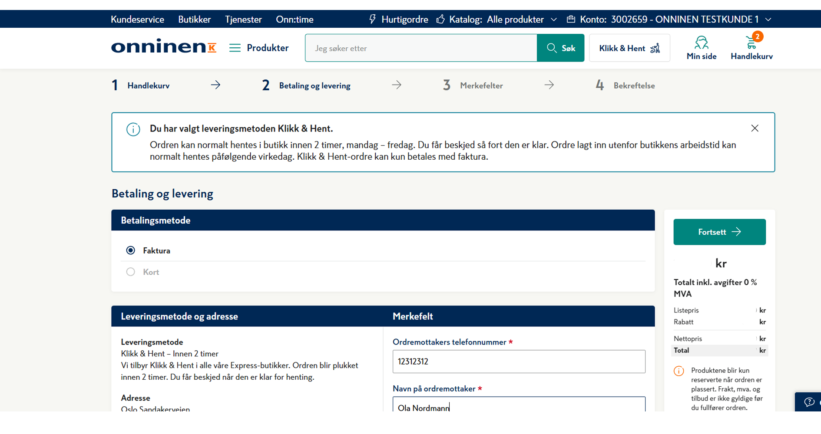Image resolution: width=821 pixels, height=434 pixels.
Task: Open the help chat widget icon
Action: click(809, 402)
